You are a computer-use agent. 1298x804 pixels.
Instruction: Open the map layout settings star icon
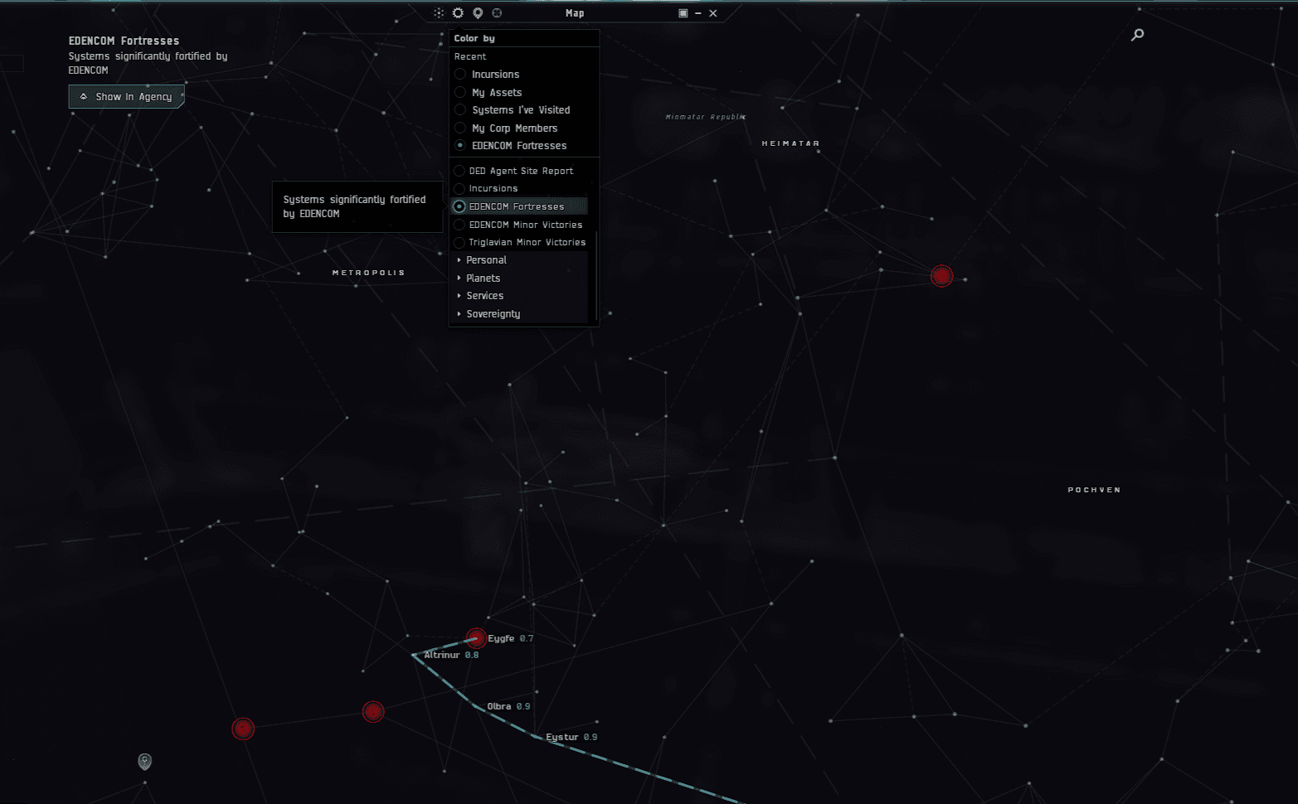[x=439, y=12]
